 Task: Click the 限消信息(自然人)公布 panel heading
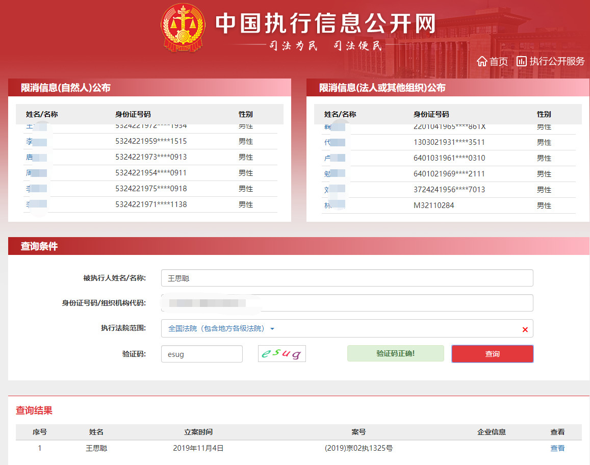(x=65, y=88)
